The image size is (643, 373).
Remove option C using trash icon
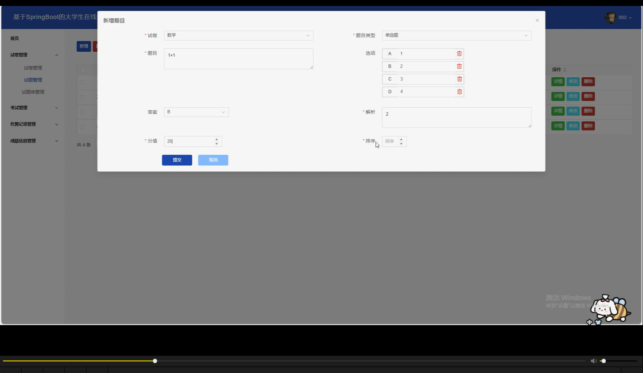pos(459,79)
